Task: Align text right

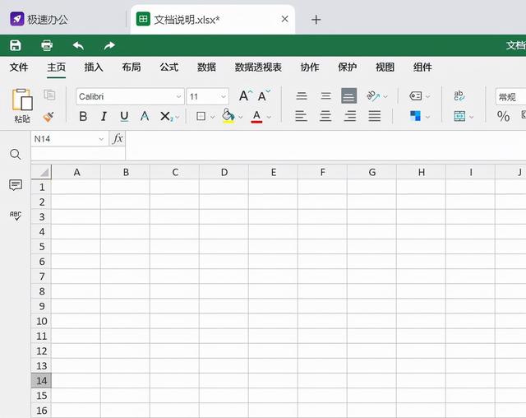Action: click(x=350, y=116)
